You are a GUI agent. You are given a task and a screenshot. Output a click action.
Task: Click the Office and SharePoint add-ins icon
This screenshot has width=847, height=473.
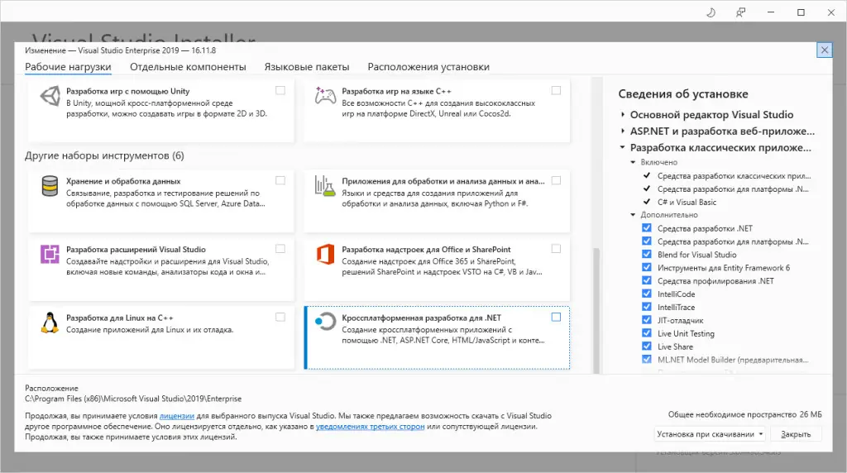point(325,254)
